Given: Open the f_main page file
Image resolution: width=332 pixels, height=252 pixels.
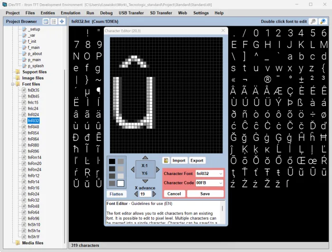Looking at the screenshot, I should tap(34, 48).
